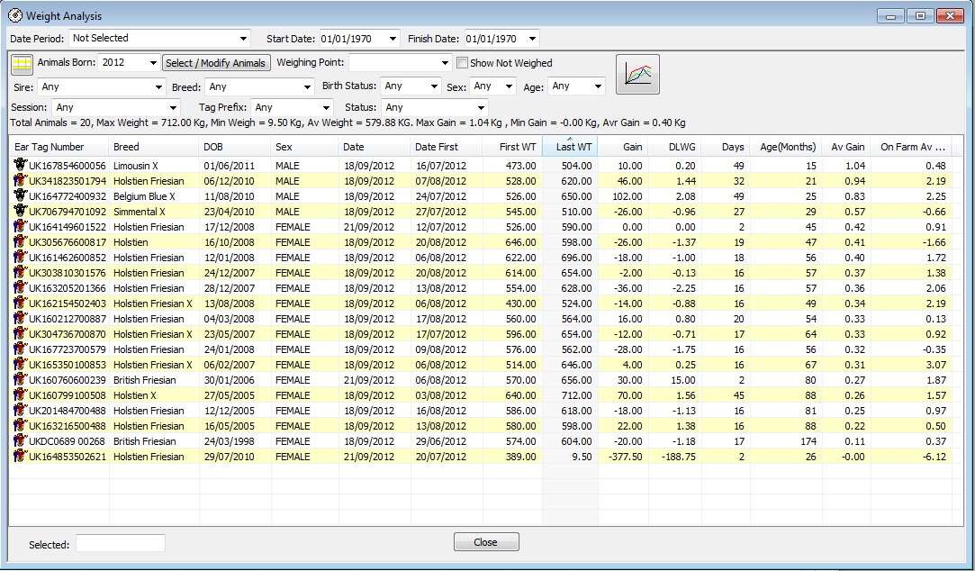Click cow icon for UK162154502403
This screenshot has height=571, width=975.
coord(21,303)
